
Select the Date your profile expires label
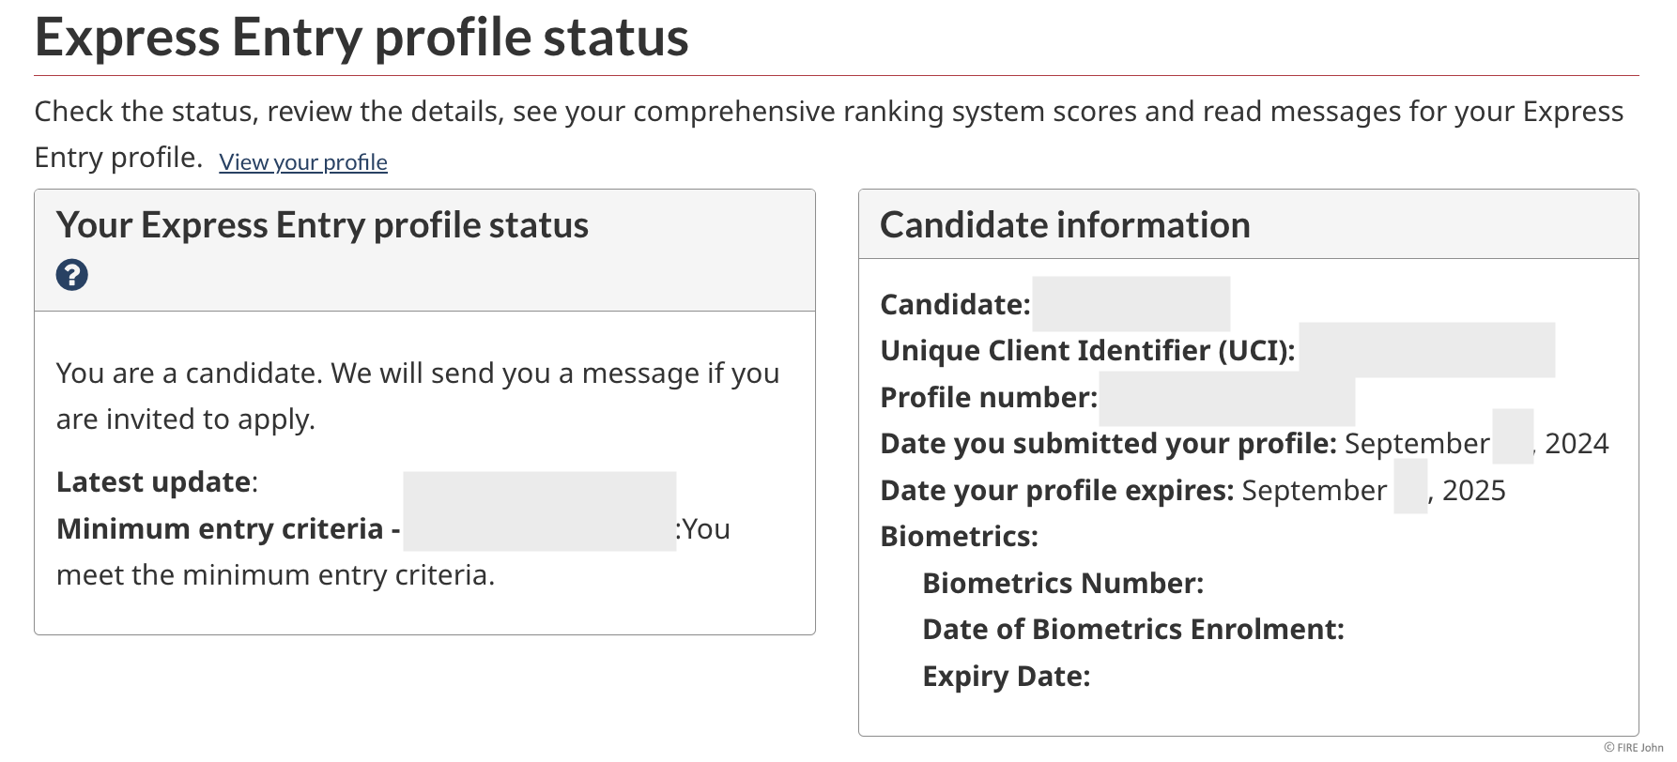coord(1056,491)
